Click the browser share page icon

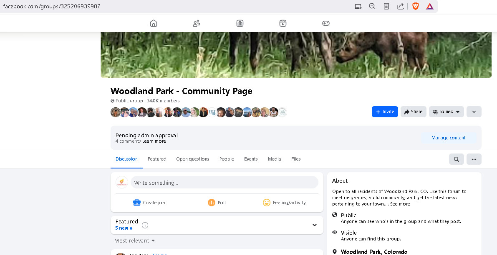400,6
